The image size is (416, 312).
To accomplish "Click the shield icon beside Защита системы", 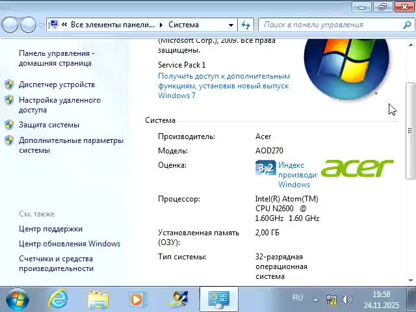I will 9,125.
